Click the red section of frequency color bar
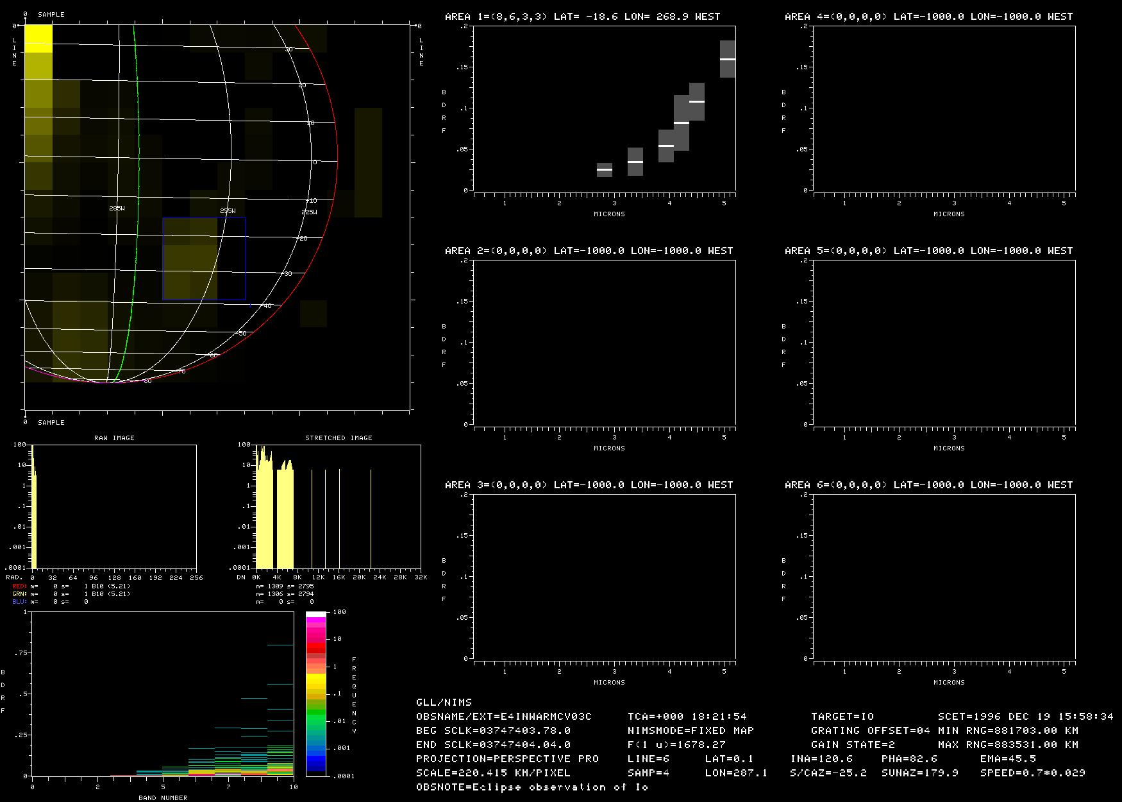The width and height of the screenshot is (1122, 802). point(315,649)
